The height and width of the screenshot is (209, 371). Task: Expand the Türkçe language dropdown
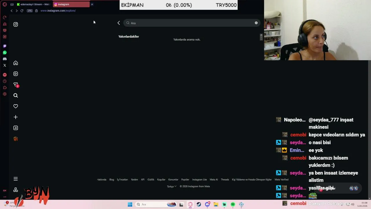pos(172,186)
